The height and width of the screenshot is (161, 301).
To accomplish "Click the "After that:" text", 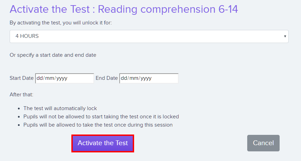I will coord(21,95).
